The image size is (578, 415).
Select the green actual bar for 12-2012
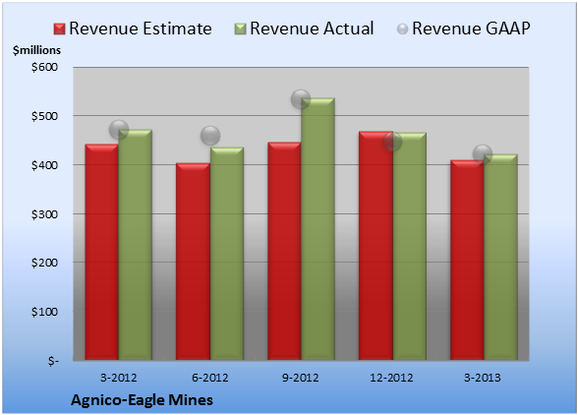[410, 246]
